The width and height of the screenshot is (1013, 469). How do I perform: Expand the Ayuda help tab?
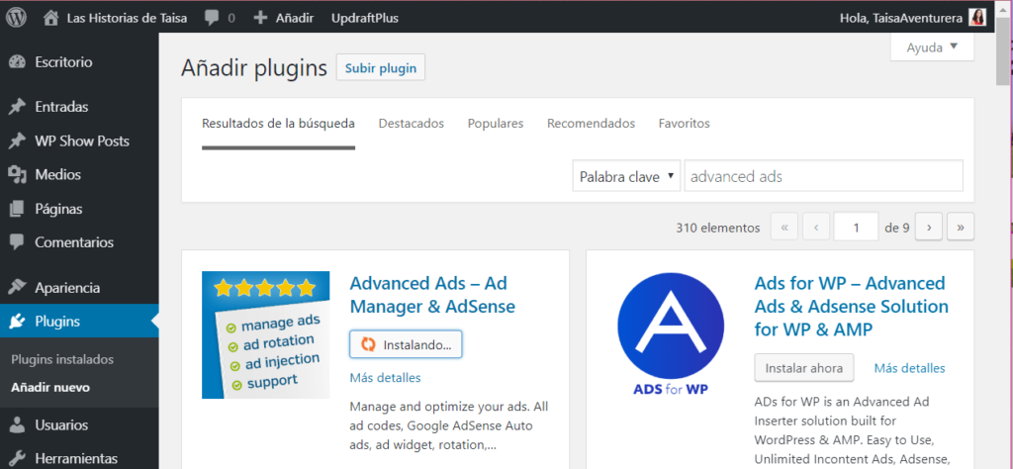[932, 47]
